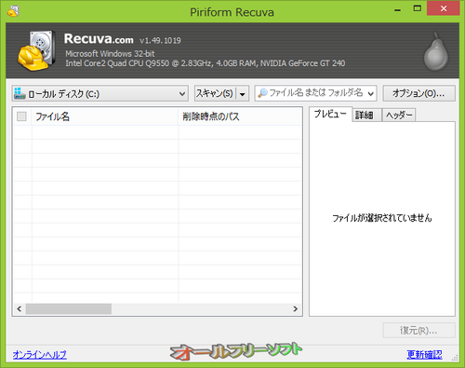Click the horizontal scrollbar thumb
465x368 pixels.
[69, 309]
